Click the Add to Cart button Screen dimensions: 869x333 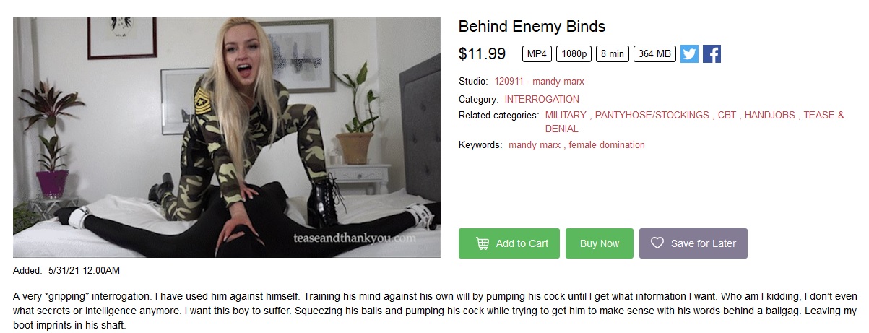pyautogui.click(x=509, y=243)
